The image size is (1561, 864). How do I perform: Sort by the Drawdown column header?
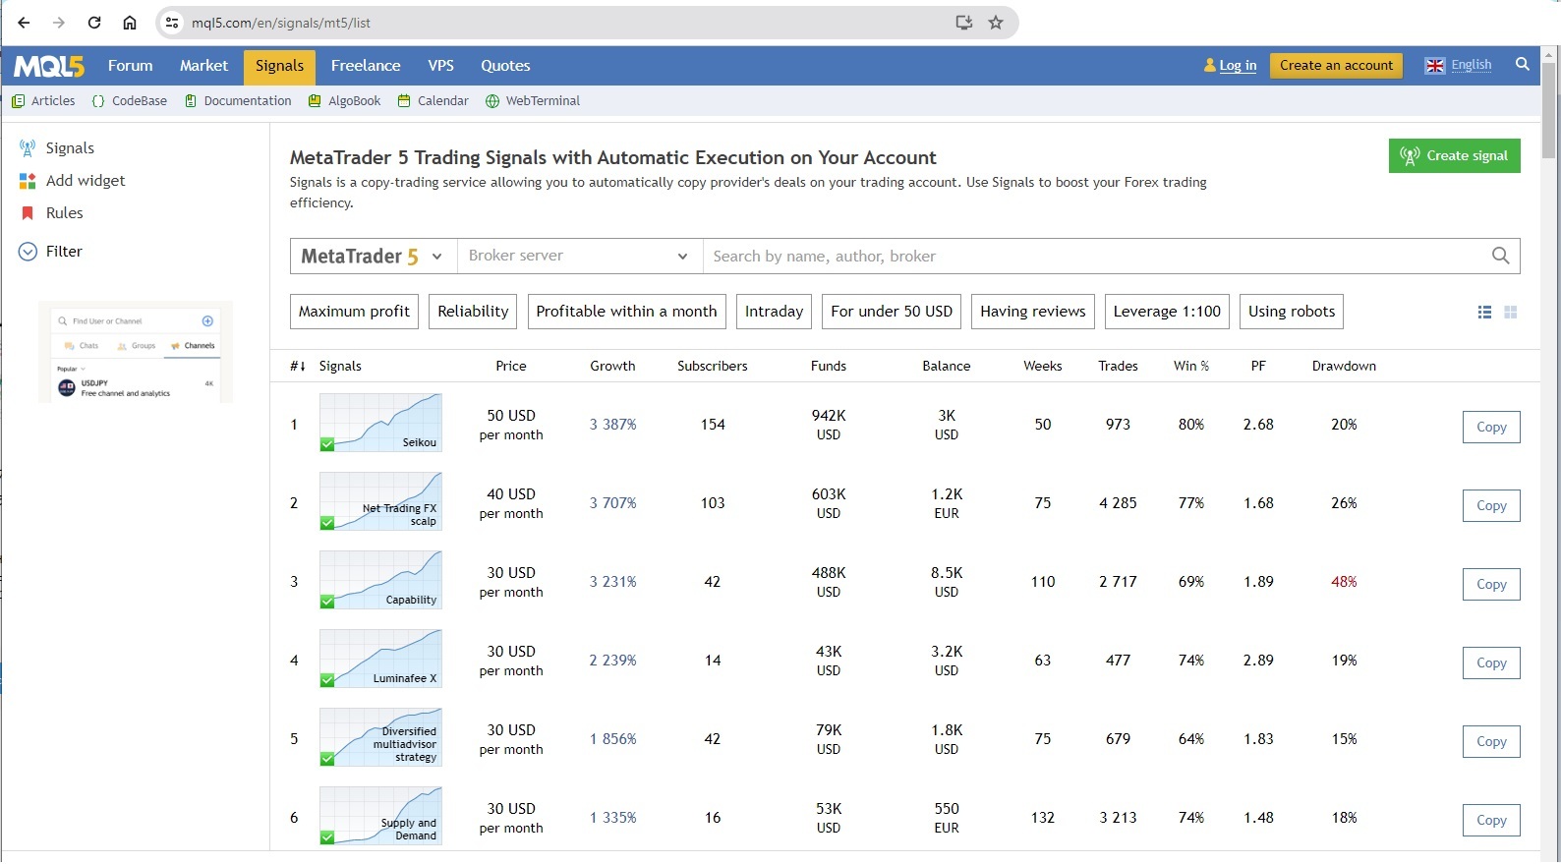coord(1344,367)
